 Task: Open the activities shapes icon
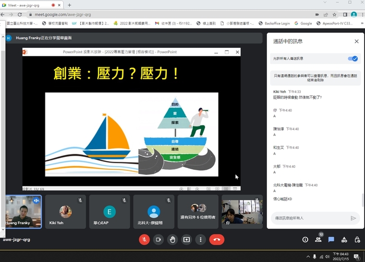tap(344, 240)
